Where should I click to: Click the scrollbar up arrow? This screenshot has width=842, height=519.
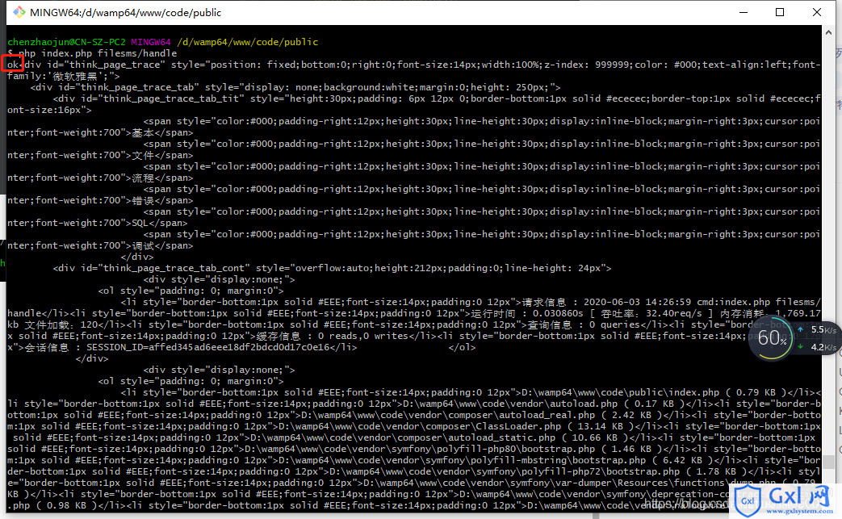[828, 33]
